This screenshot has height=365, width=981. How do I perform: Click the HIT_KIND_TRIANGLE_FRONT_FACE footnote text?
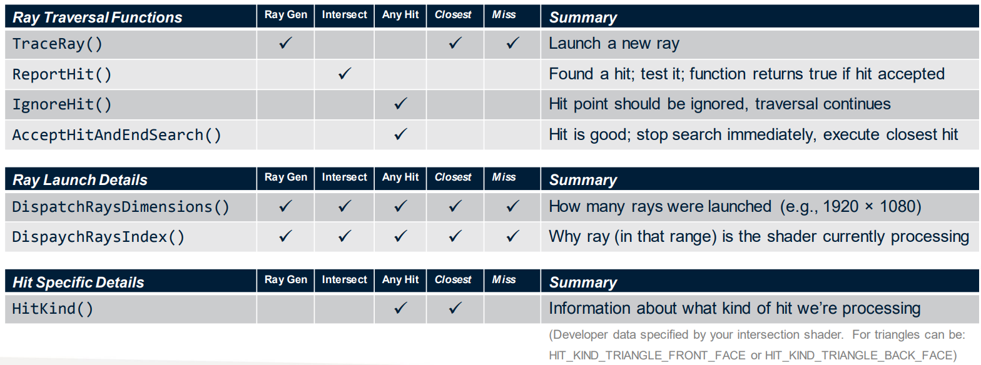tap(648, 355)
